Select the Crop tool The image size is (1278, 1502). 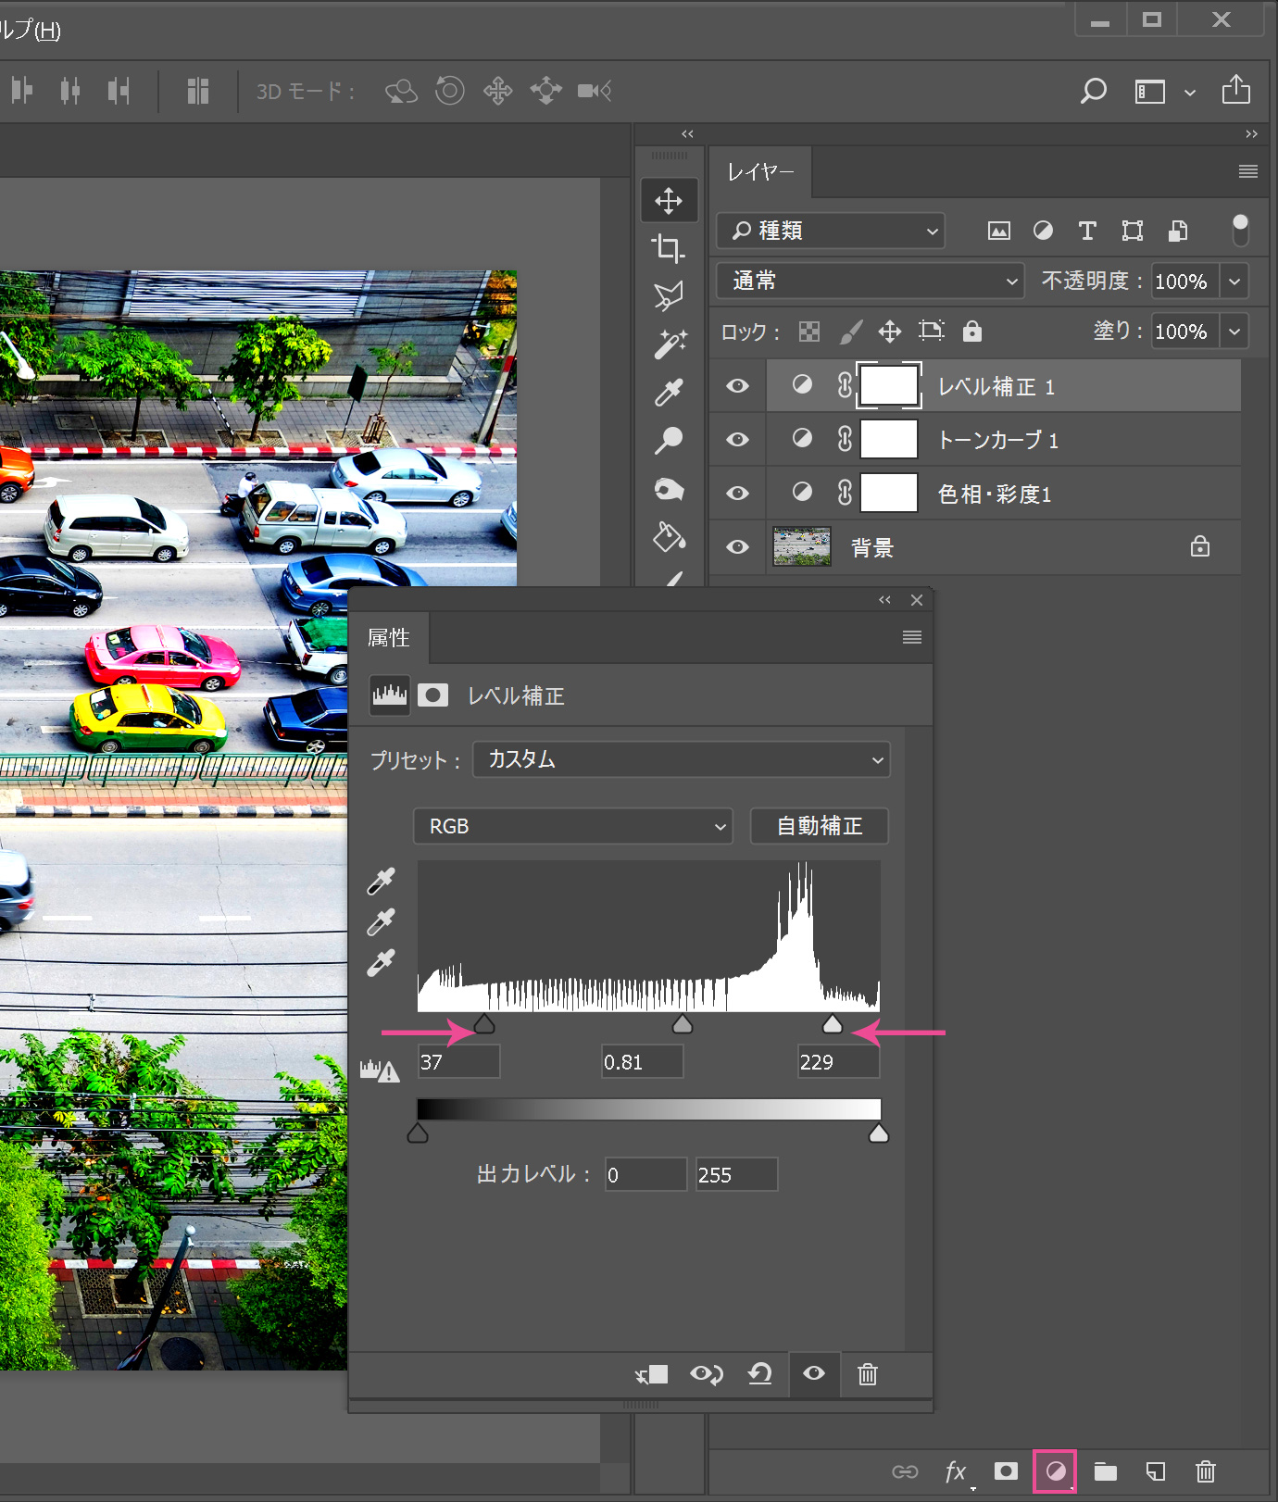(x=669, y=248)
